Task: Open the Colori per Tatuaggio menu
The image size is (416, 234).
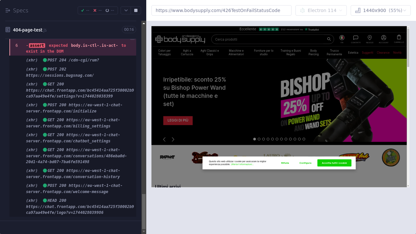Action: tap(164, 52)
